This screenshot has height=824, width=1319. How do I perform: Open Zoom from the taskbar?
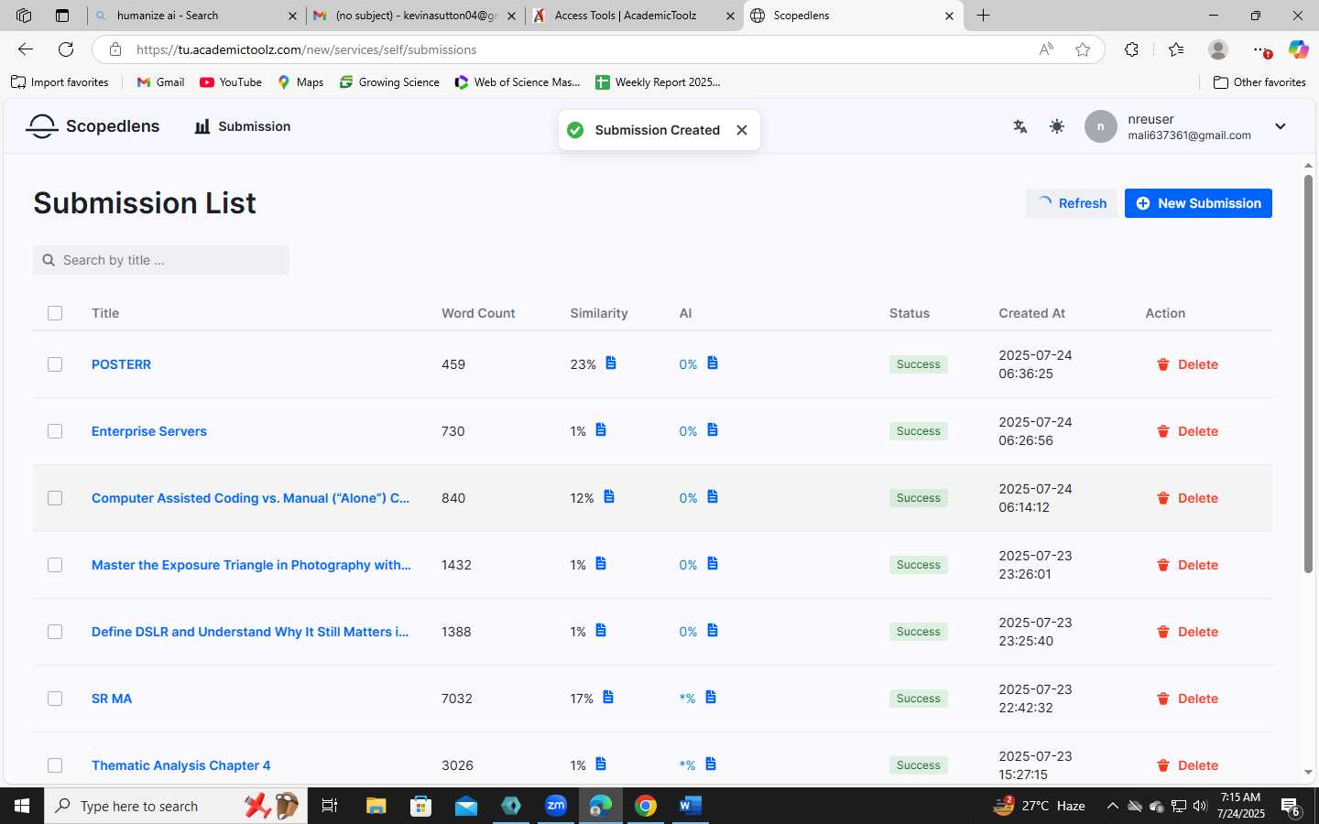556,806
